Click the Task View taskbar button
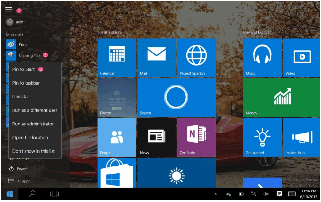The width and height of the screenshot is (321, 202). (54, 194)
